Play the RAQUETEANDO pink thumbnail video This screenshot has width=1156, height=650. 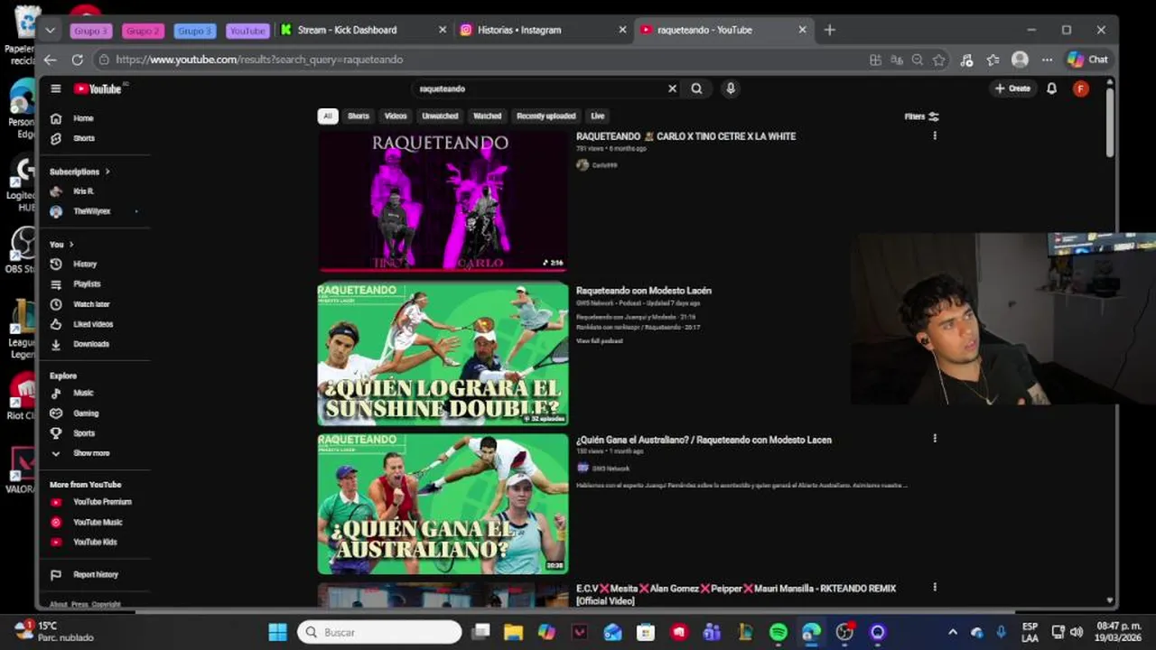pyautogui.click(x=443, y=200)
